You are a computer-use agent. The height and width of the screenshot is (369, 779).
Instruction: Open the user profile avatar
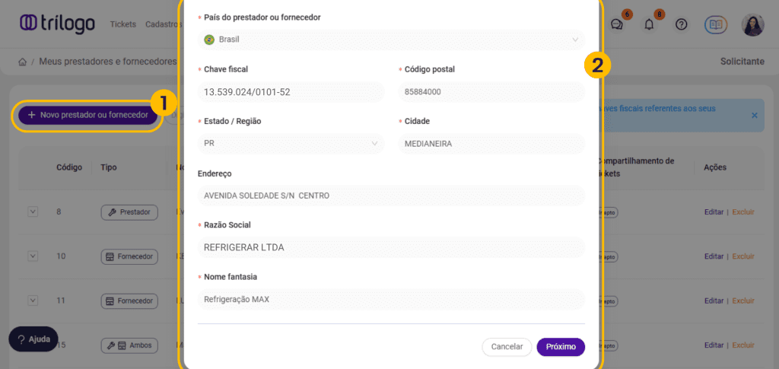[x=752, y=24]
